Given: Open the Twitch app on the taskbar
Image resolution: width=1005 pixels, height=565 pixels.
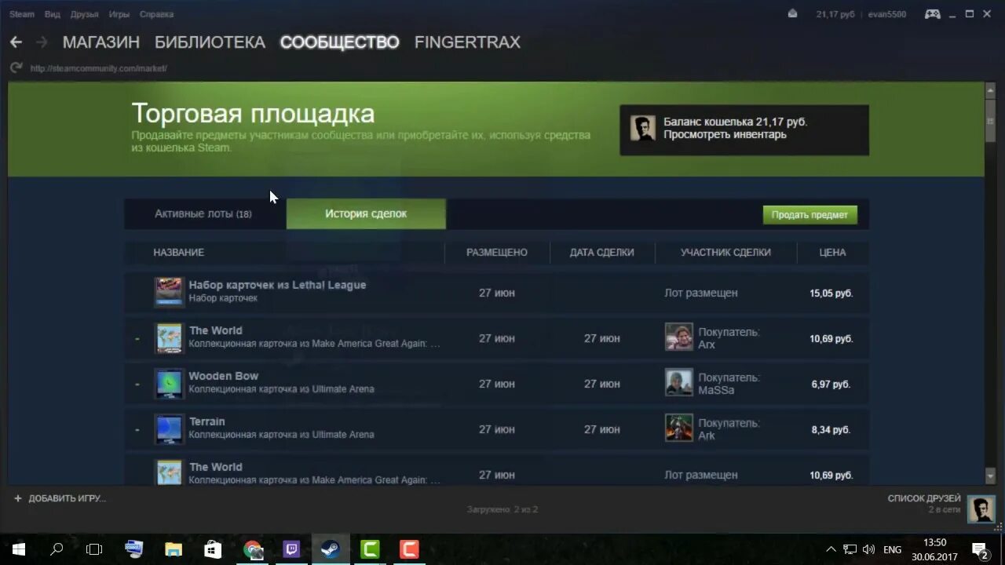Looking at the screenshot, I should pyautogui.click(x=291, y=549).
